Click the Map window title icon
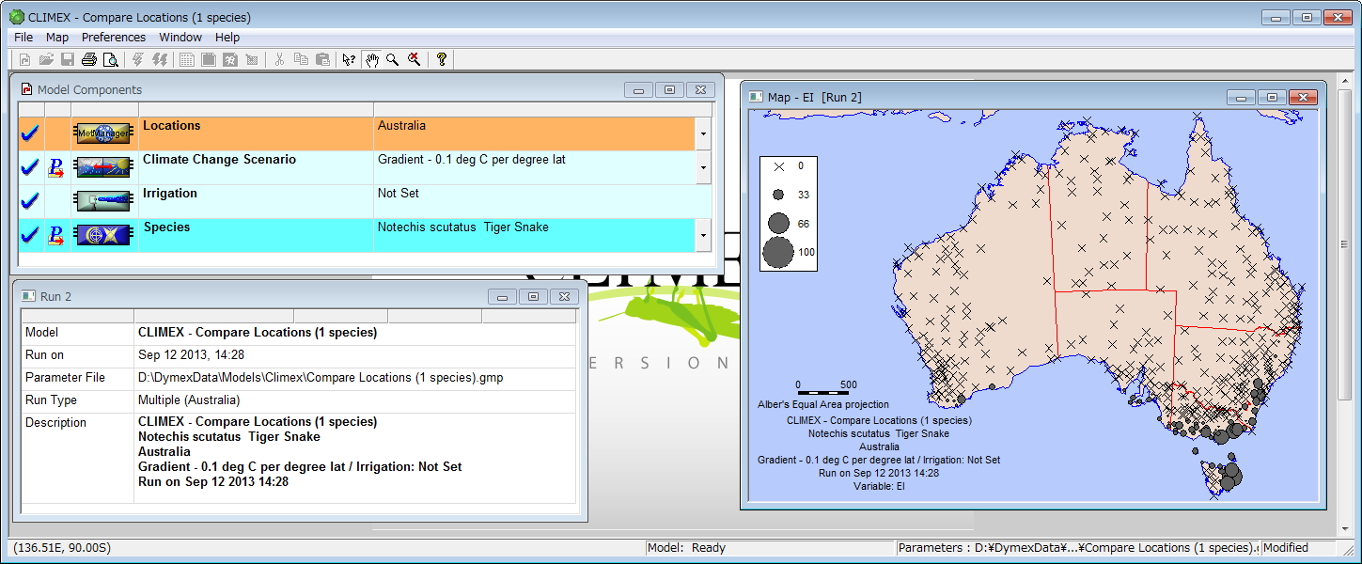This screenshot has width=1362, height=564. tap(757, 97)
